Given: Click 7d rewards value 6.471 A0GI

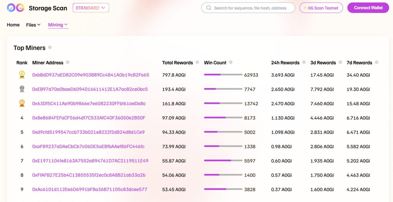Looking at the screenshot, I should coord(358,132).
